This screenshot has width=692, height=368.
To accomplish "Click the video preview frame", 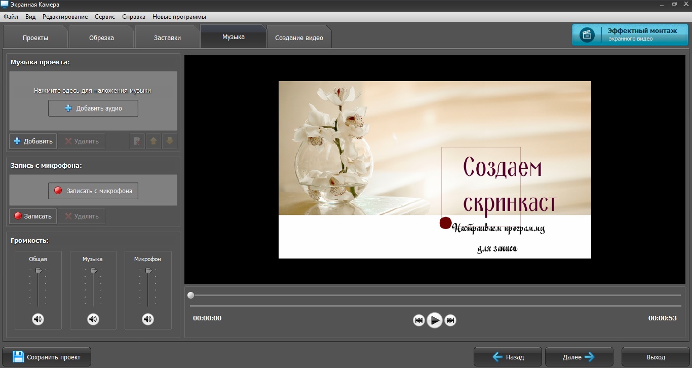I will click(x=435, y=170).
